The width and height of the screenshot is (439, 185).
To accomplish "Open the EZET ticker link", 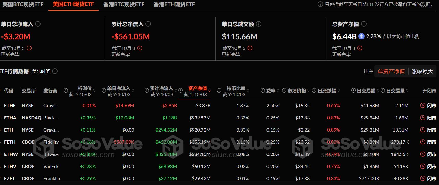I will tap(9, 178).
